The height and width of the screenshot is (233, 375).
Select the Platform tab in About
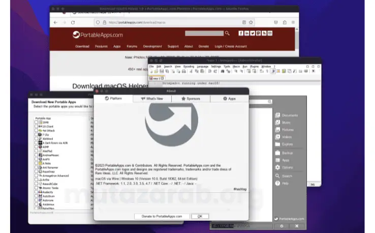113,98
